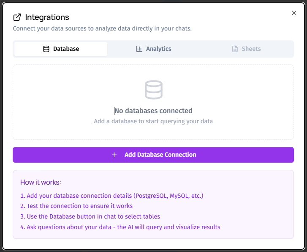The width and height of the screenshot is (307, 252).
Task: Click the plus icon on the purple button
Action: click(x=114, y=155)
